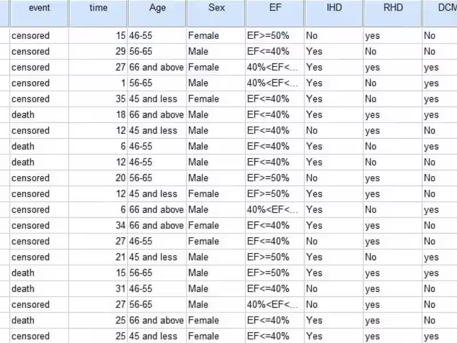Click the Sex cell in the time-35 row

click(x=216, y=99)
